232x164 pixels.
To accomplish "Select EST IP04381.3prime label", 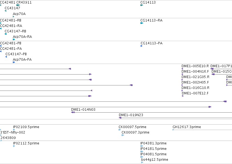I will (x=153, y=143).
